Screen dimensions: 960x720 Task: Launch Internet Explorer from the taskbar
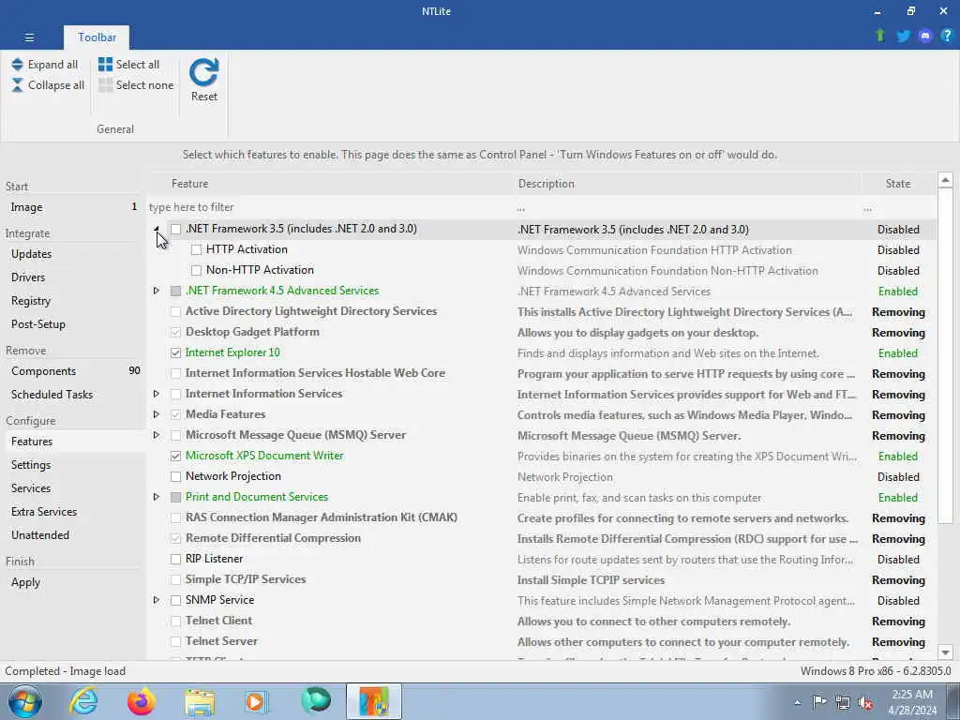pos(83,701)
